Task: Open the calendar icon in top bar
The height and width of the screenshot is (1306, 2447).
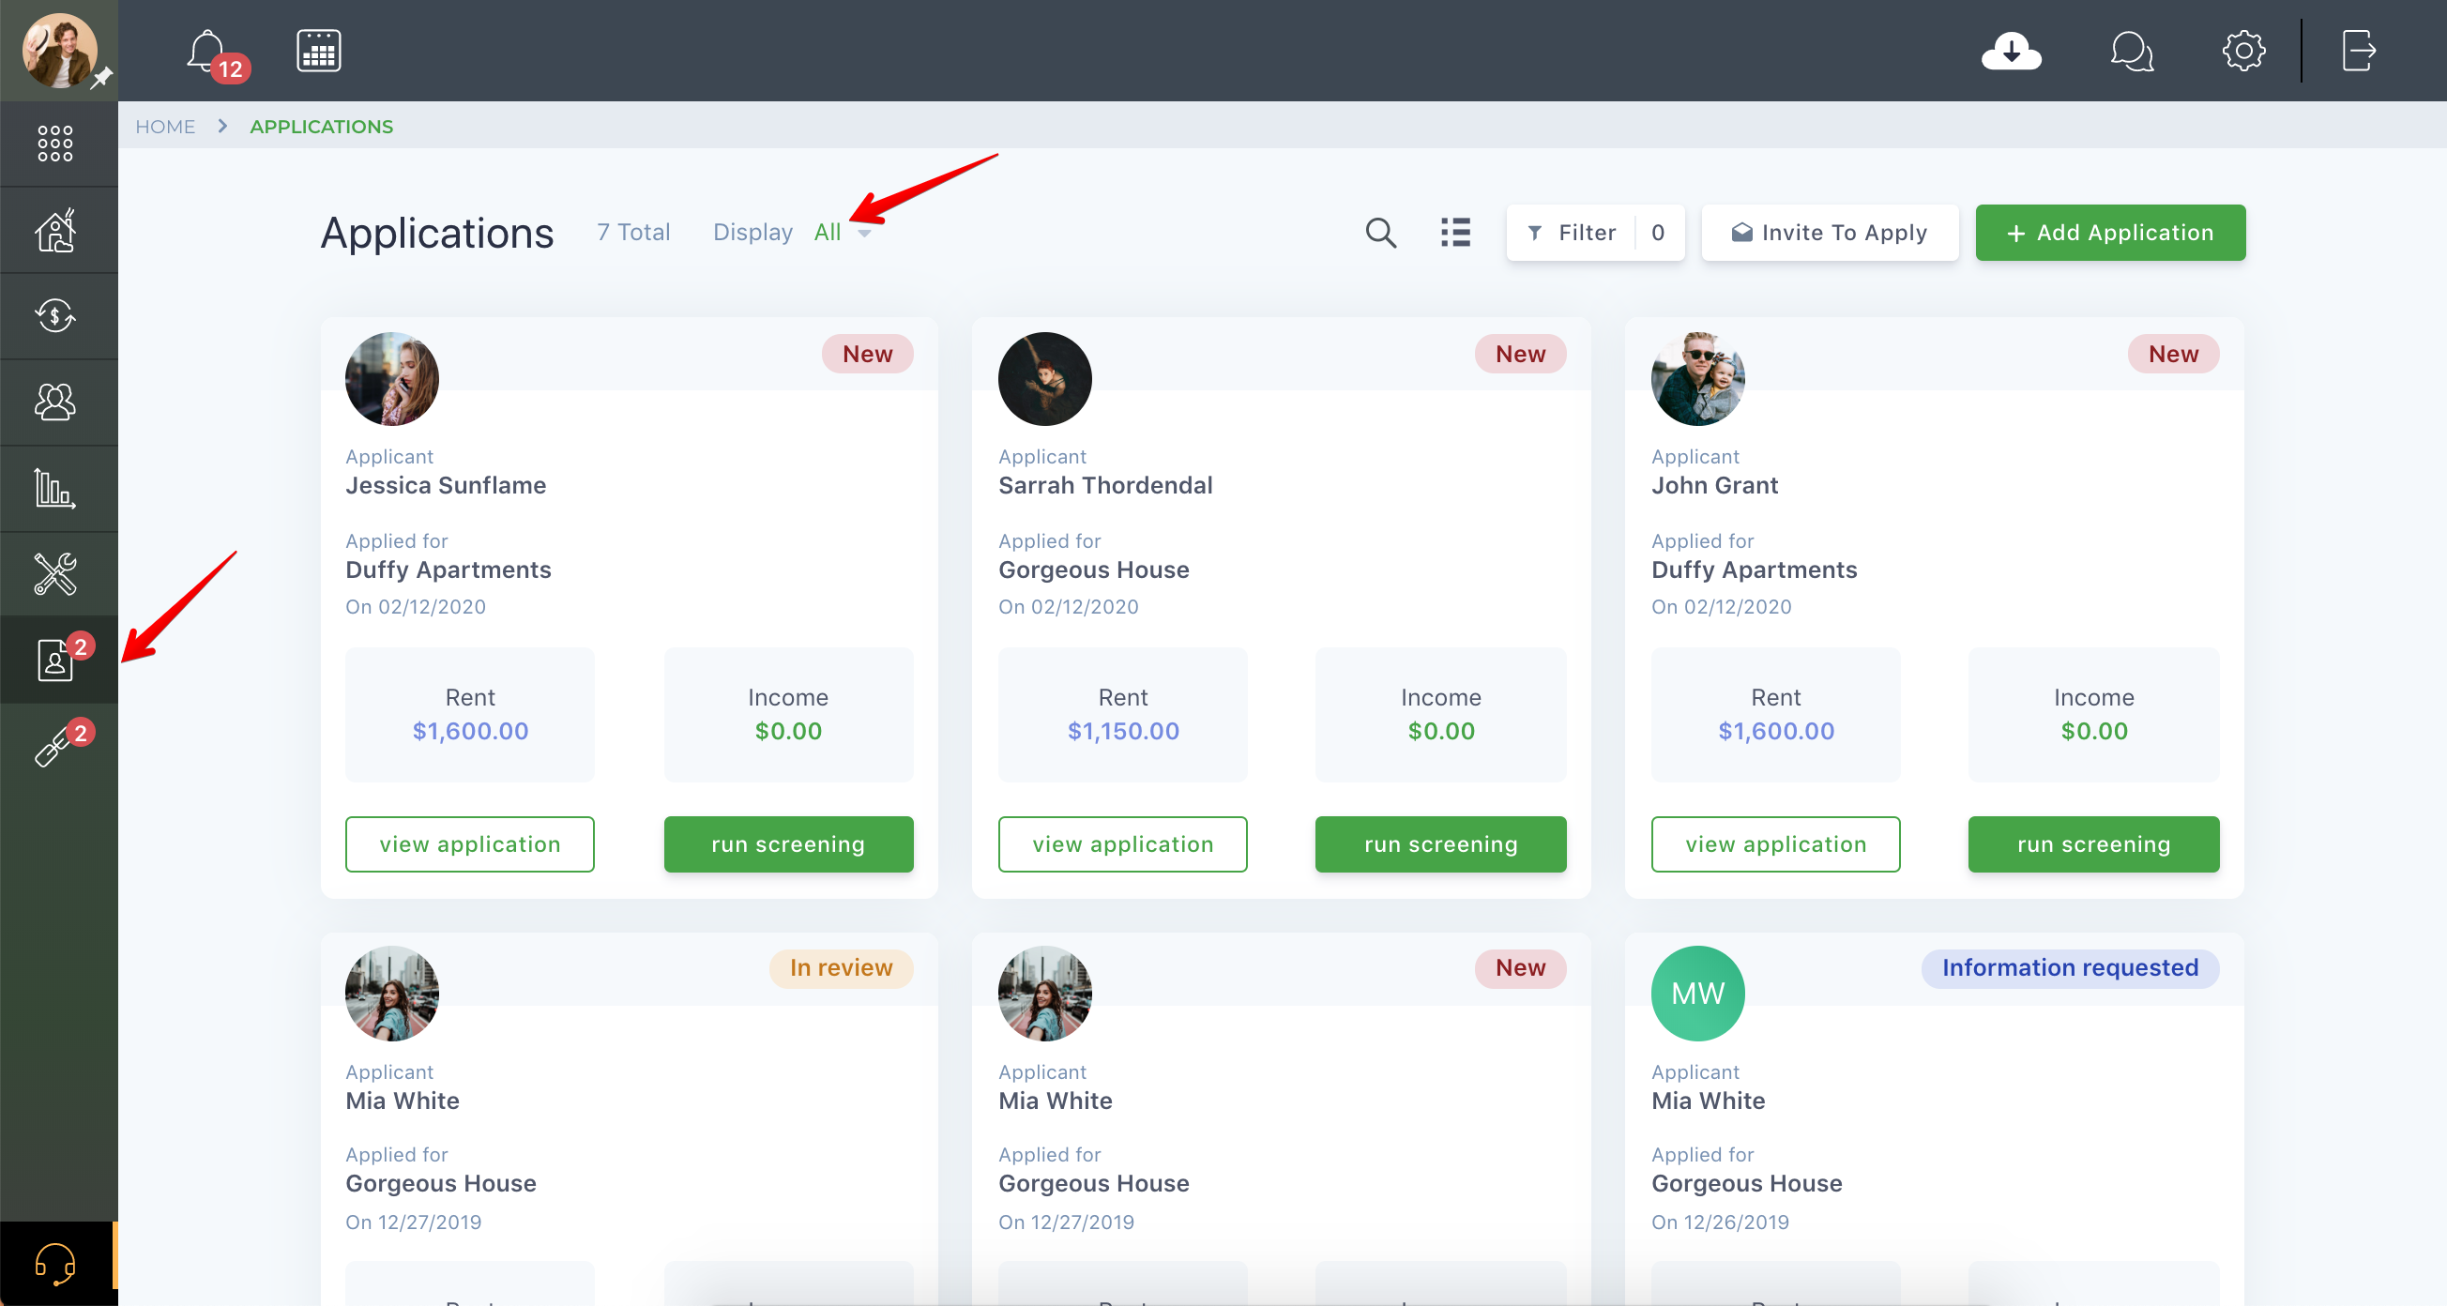Action: (318, 52)
